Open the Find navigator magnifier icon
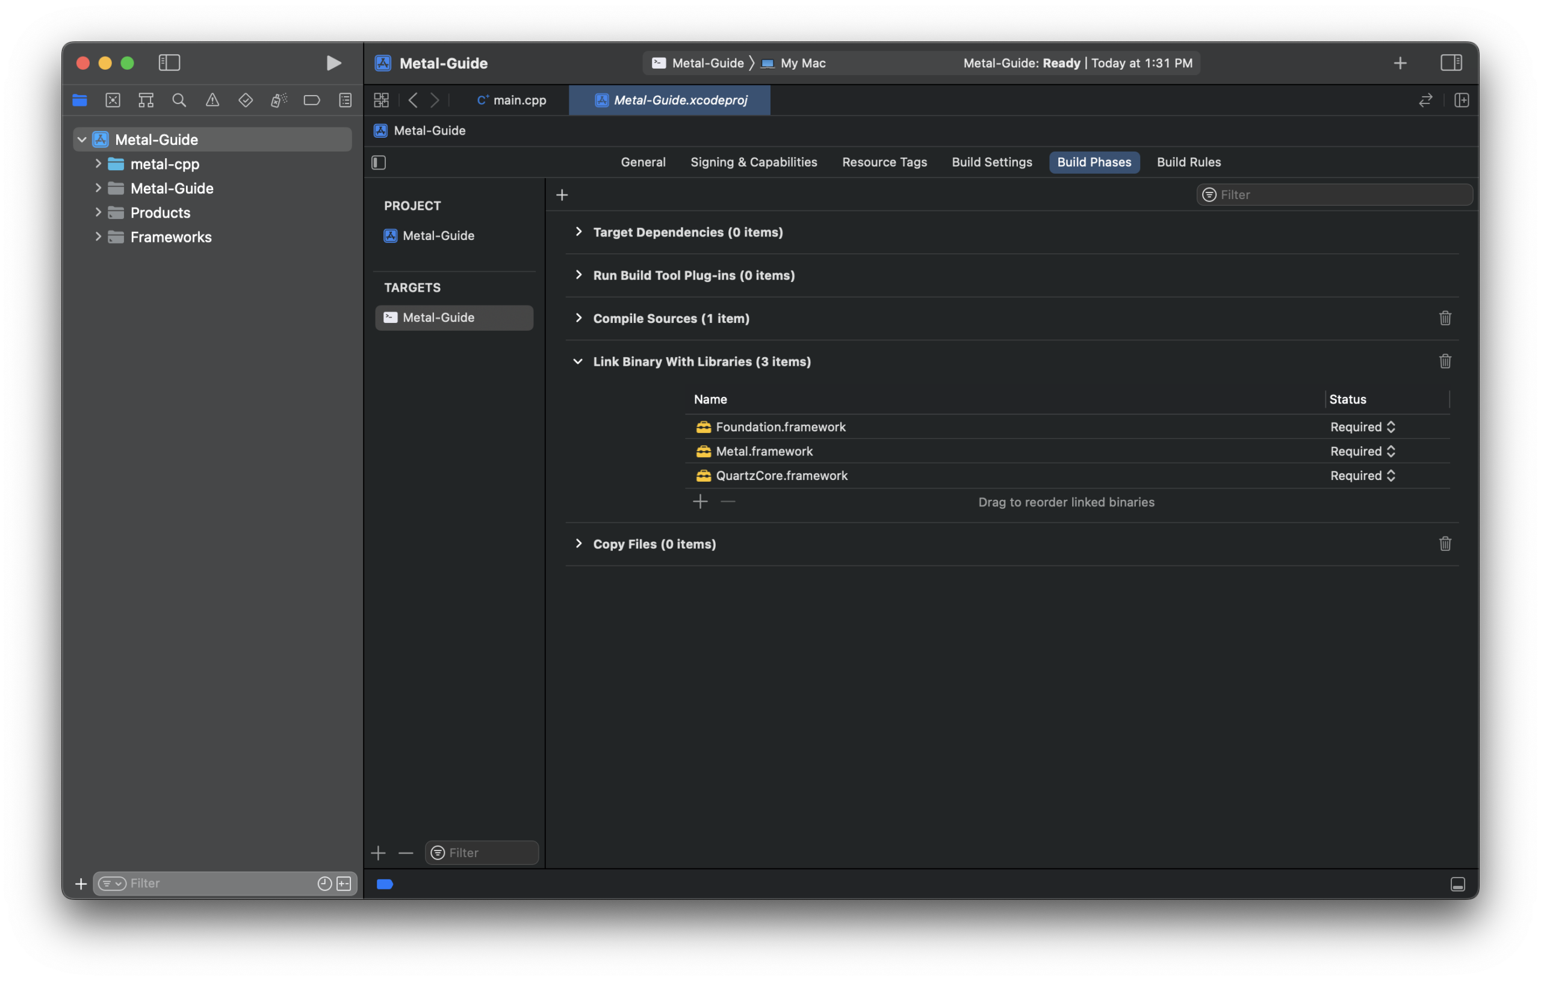 pyautogui.click(x=179, y=100)
